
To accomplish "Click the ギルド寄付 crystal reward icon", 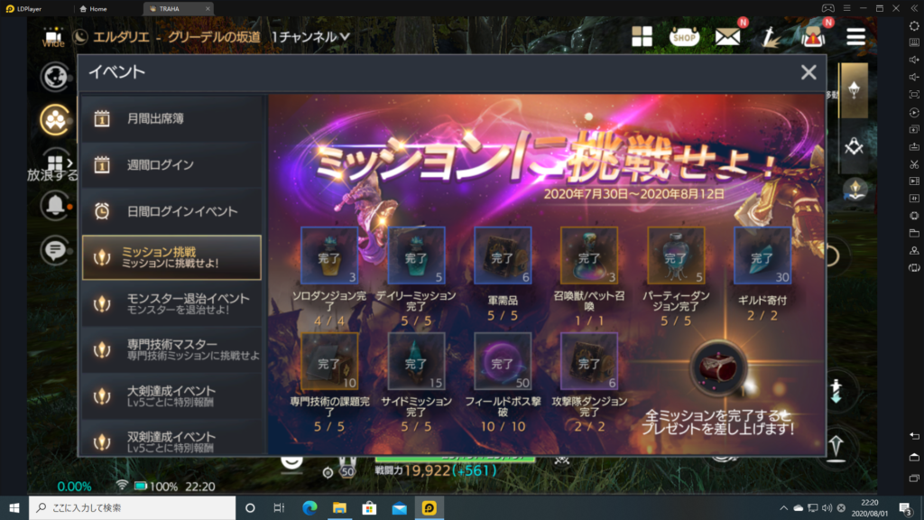I will point(762,255).
